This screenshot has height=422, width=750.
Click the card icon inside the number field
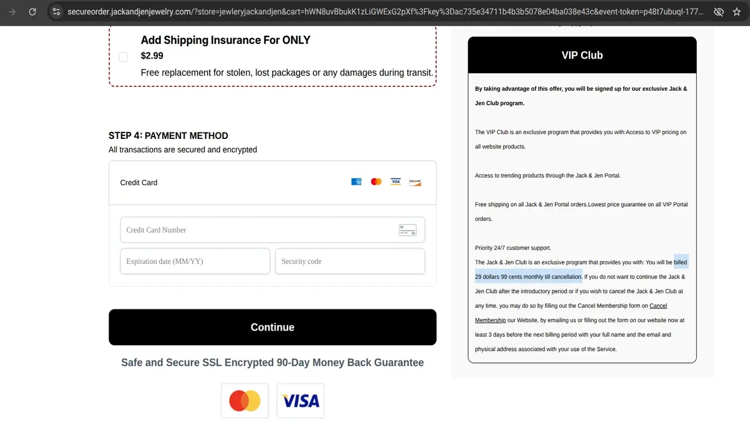(x=407, y=230)
